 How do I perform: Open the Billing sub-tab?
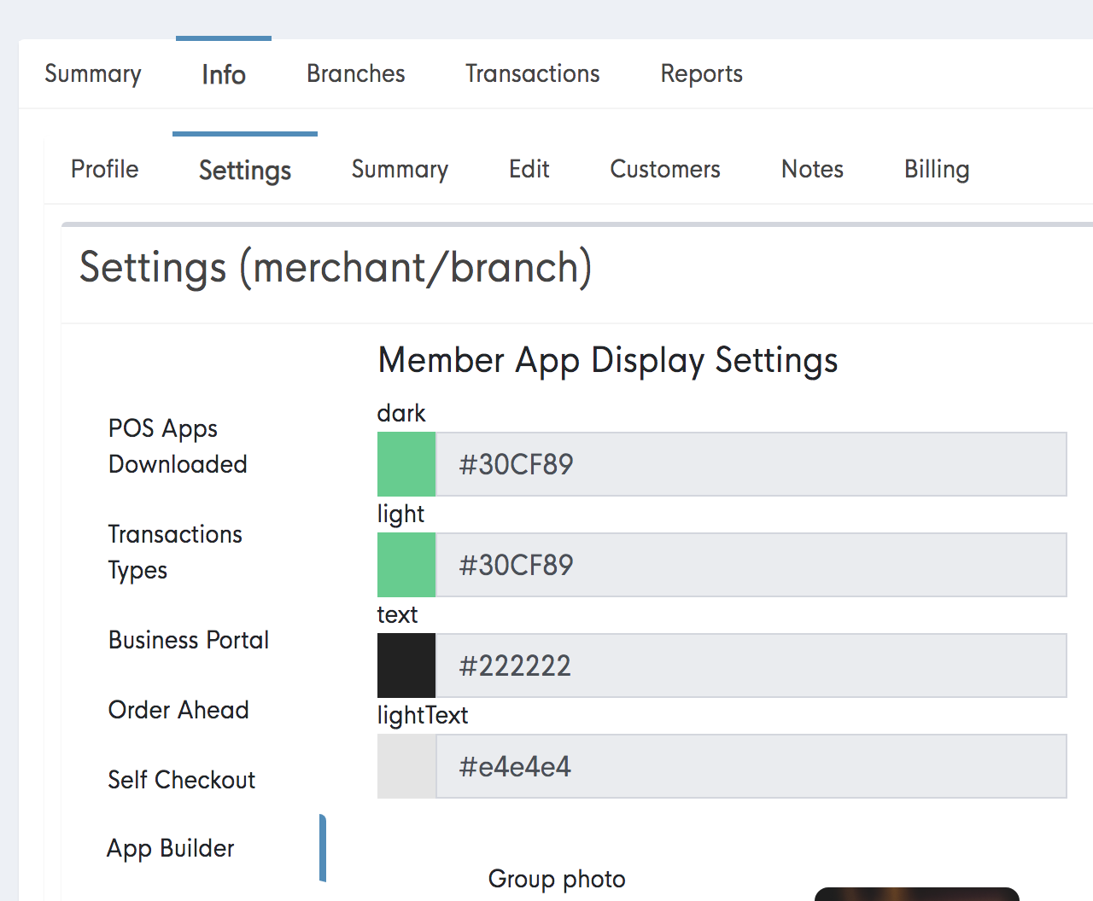[937, 169]
